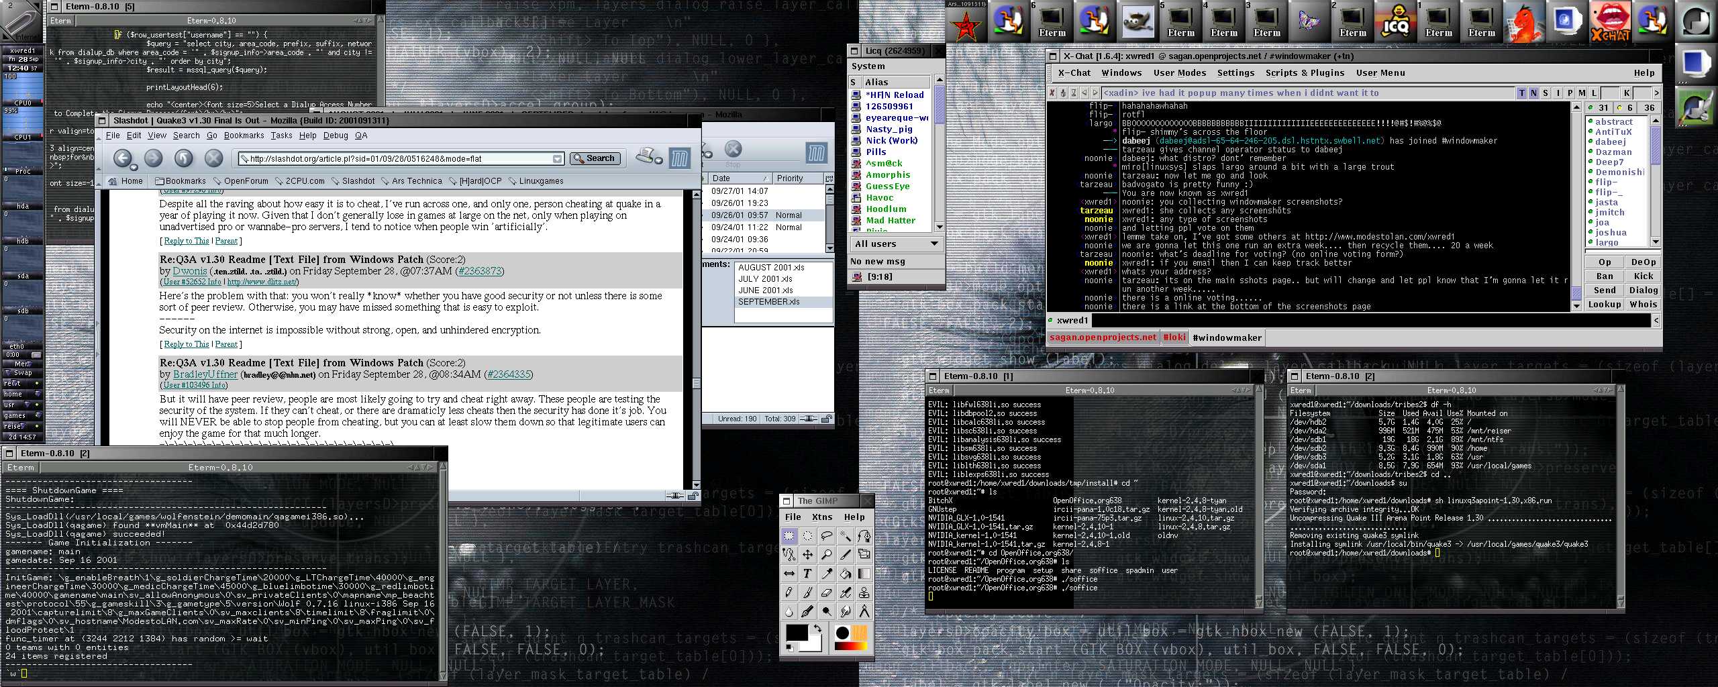Pick the Transform tool in GIMP toolbox
Viewport: 1718px width, 687px height.
(x=864, y=554)
